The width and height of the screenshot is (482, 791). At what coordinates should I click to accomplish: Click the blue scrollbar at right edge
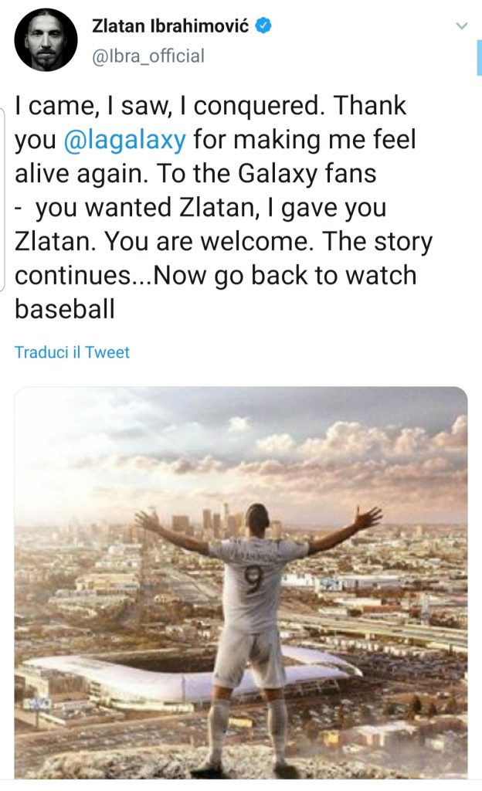click(479, 57)
